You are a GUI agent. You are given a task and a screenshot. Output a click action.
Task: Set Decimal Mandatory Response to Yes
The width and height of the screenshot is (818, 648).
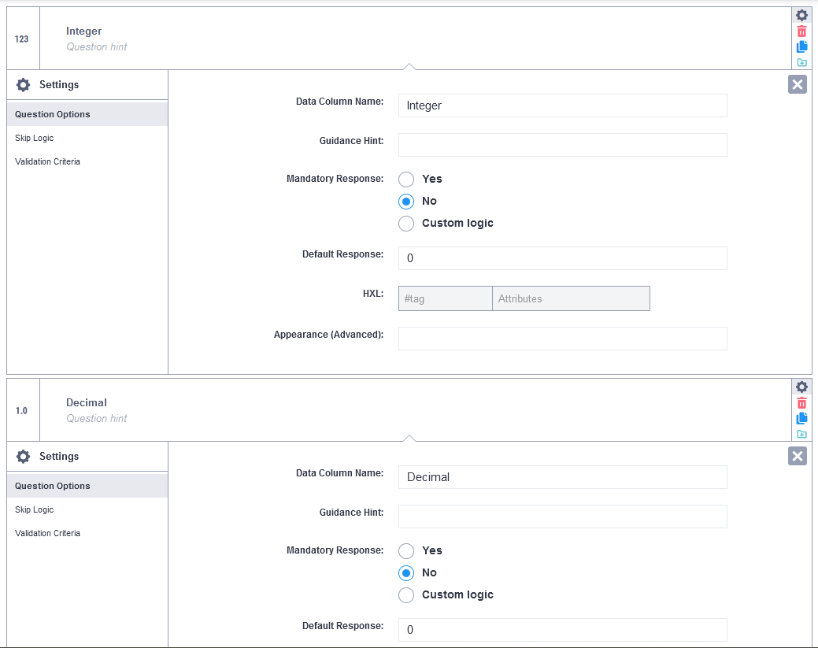[x=406, y=551]
